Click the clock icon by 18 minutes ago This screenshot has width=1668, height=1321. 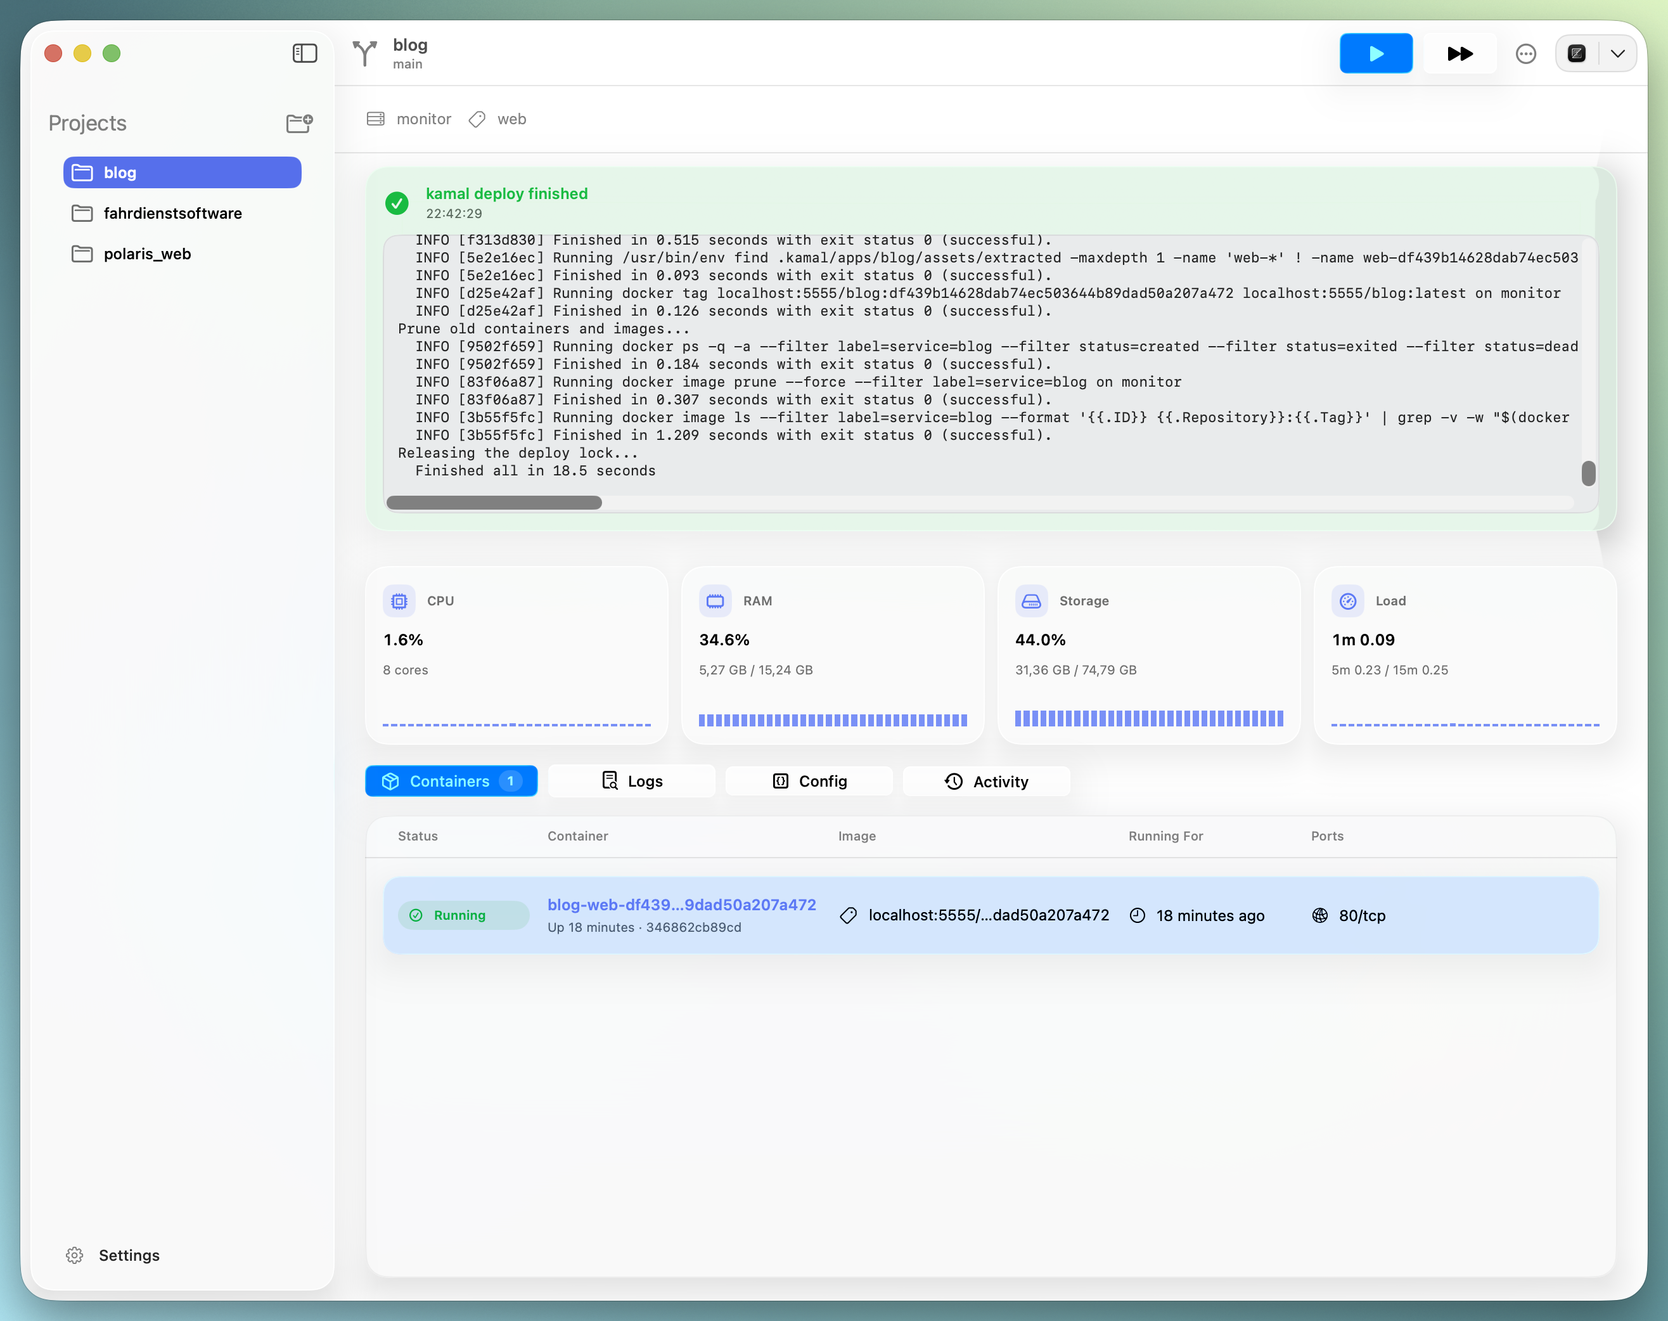click(x=1138, y=915)
